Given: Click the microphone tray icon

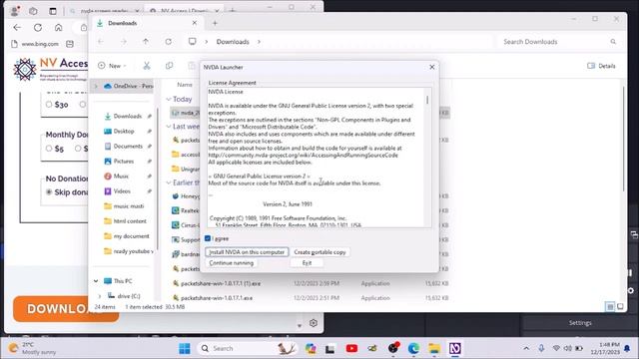Looking at the screenshot, I should [541, 348].
